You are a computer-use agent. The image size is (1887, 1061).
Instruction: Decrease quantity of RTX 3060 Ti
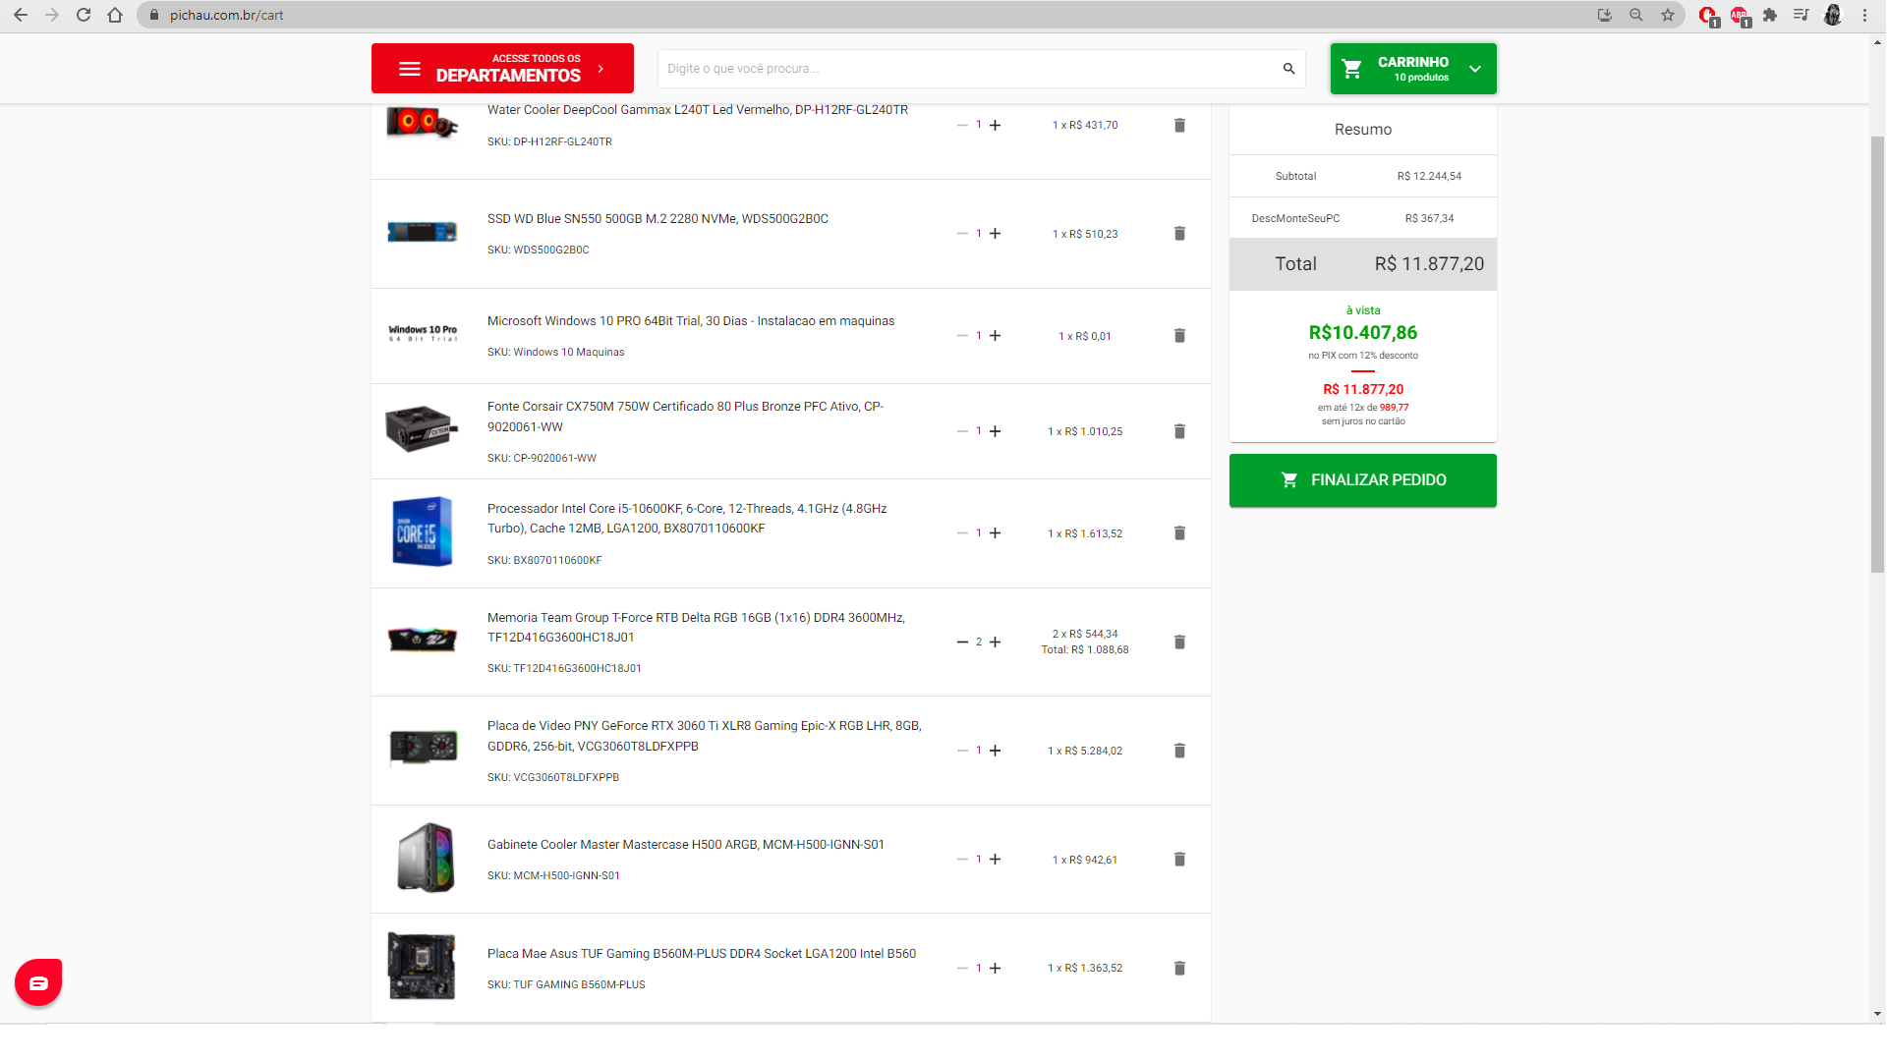[962, 751]
